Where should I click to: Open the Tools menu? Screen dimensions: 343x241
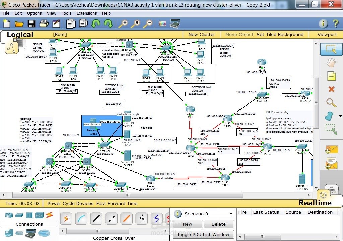click(66, 13)
